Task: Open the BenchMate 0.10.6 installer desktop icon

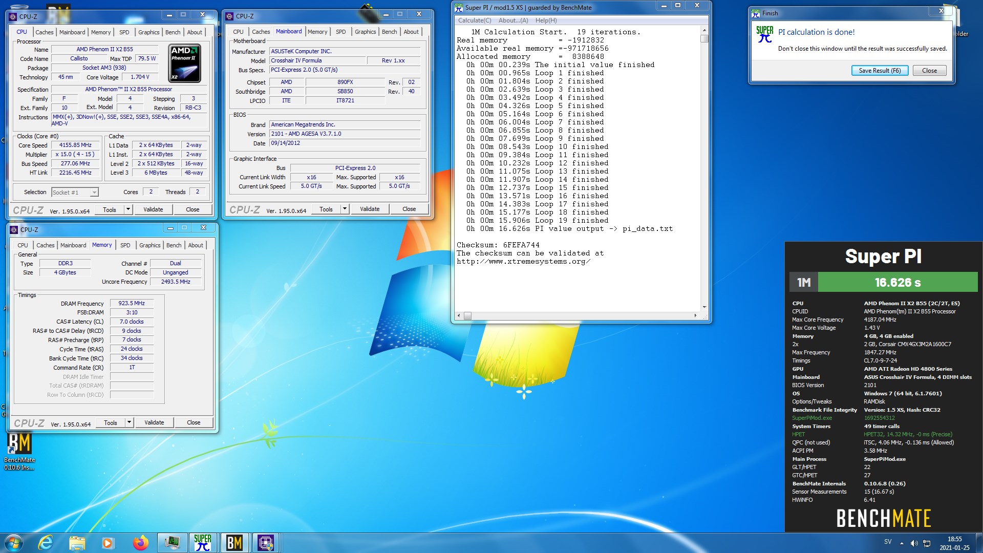Action: [x=19, y=452]
